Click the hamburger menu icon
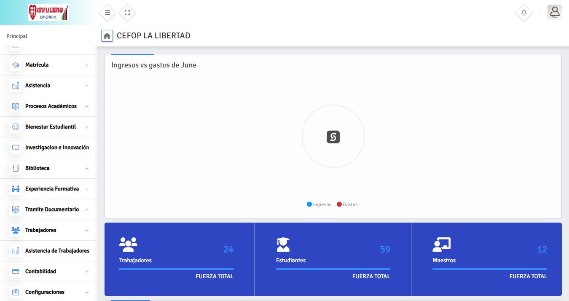 pos(107,13)
